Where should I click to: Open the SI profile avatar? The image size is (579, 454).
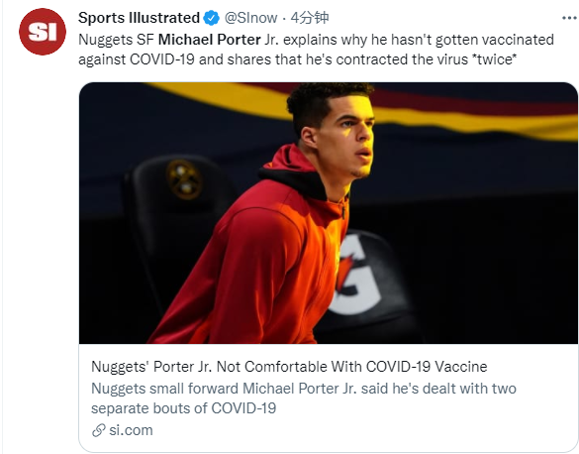tap(43, 32)
